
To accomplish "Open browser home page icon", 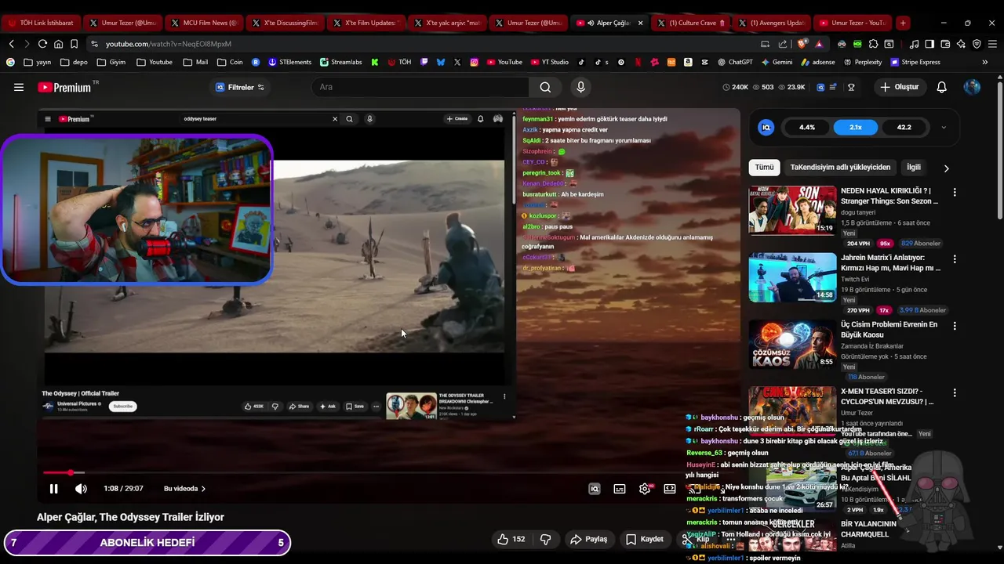I will pyautogui.click(x=58, y=44).
